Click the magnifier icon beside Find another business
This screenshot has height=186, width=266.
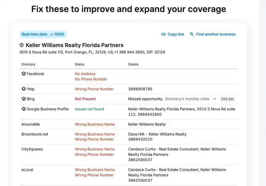192,34
